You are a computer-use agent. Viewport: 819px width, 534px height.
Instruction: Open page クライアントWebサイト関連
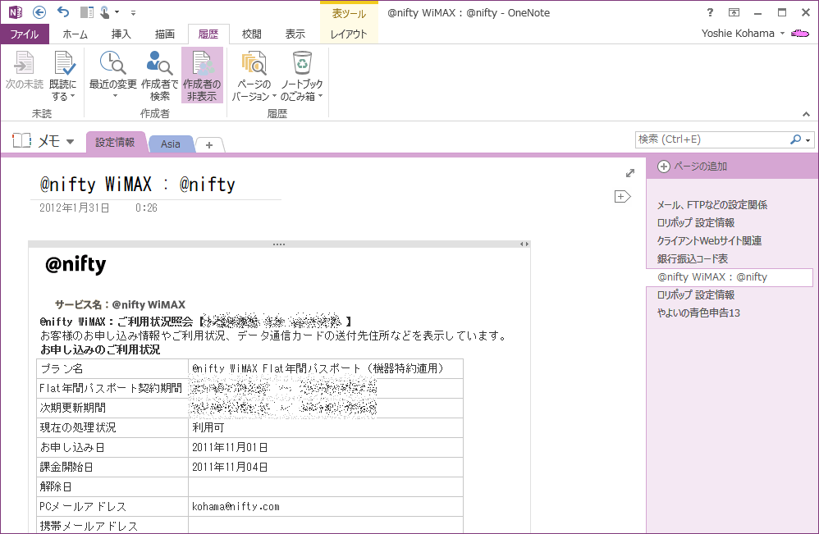click(709, 241)
